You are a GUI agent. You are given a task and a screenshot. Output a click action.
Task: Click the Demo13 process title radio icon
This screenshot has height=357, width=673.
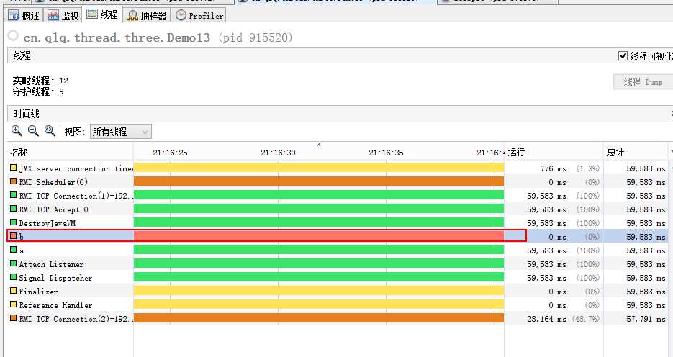[x=13, y=35]
